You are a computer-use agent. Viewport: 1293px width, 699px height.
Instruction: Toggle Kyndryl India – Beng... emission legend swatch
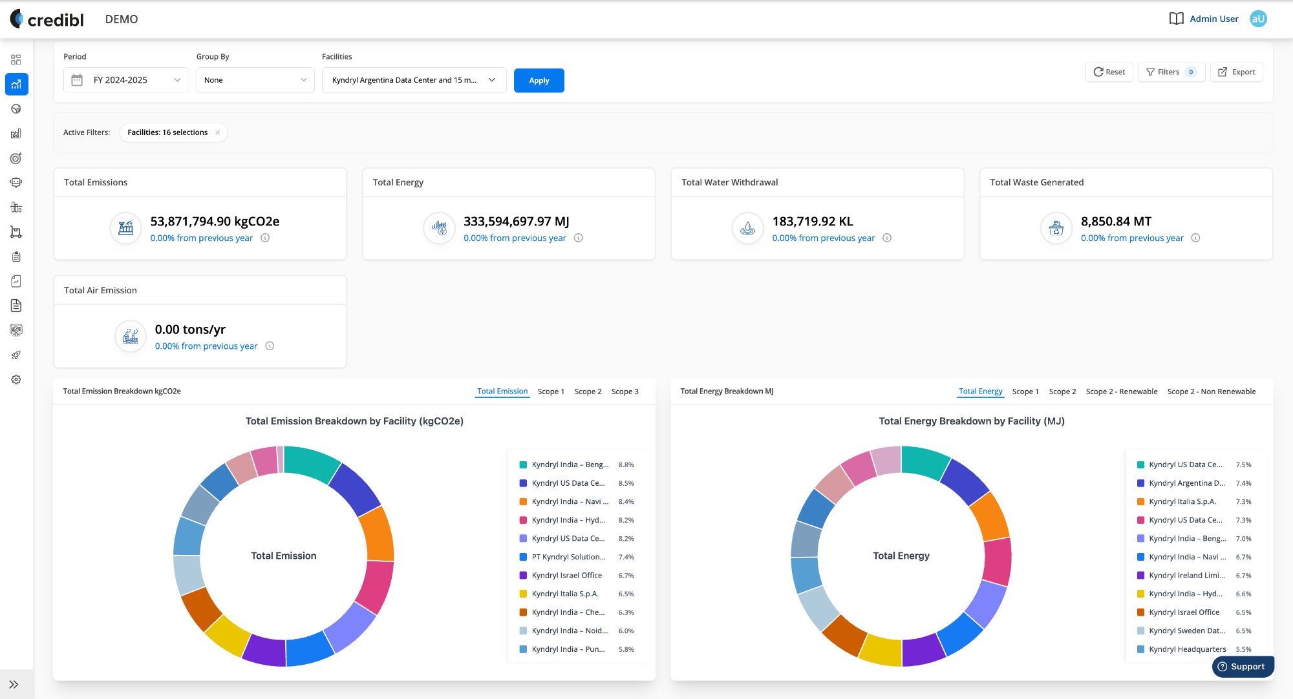(x=523, y=464)
